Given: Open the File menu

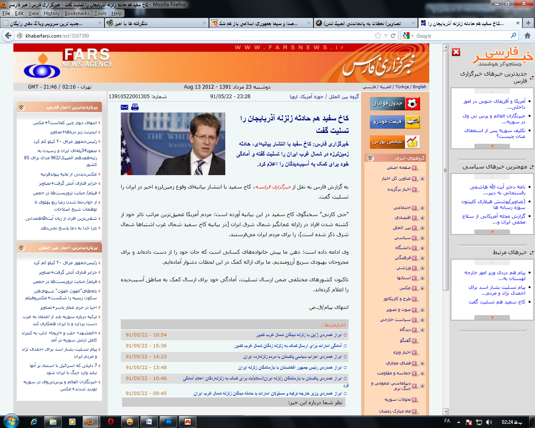Looking at the screenshot, I should coord(6,13).
